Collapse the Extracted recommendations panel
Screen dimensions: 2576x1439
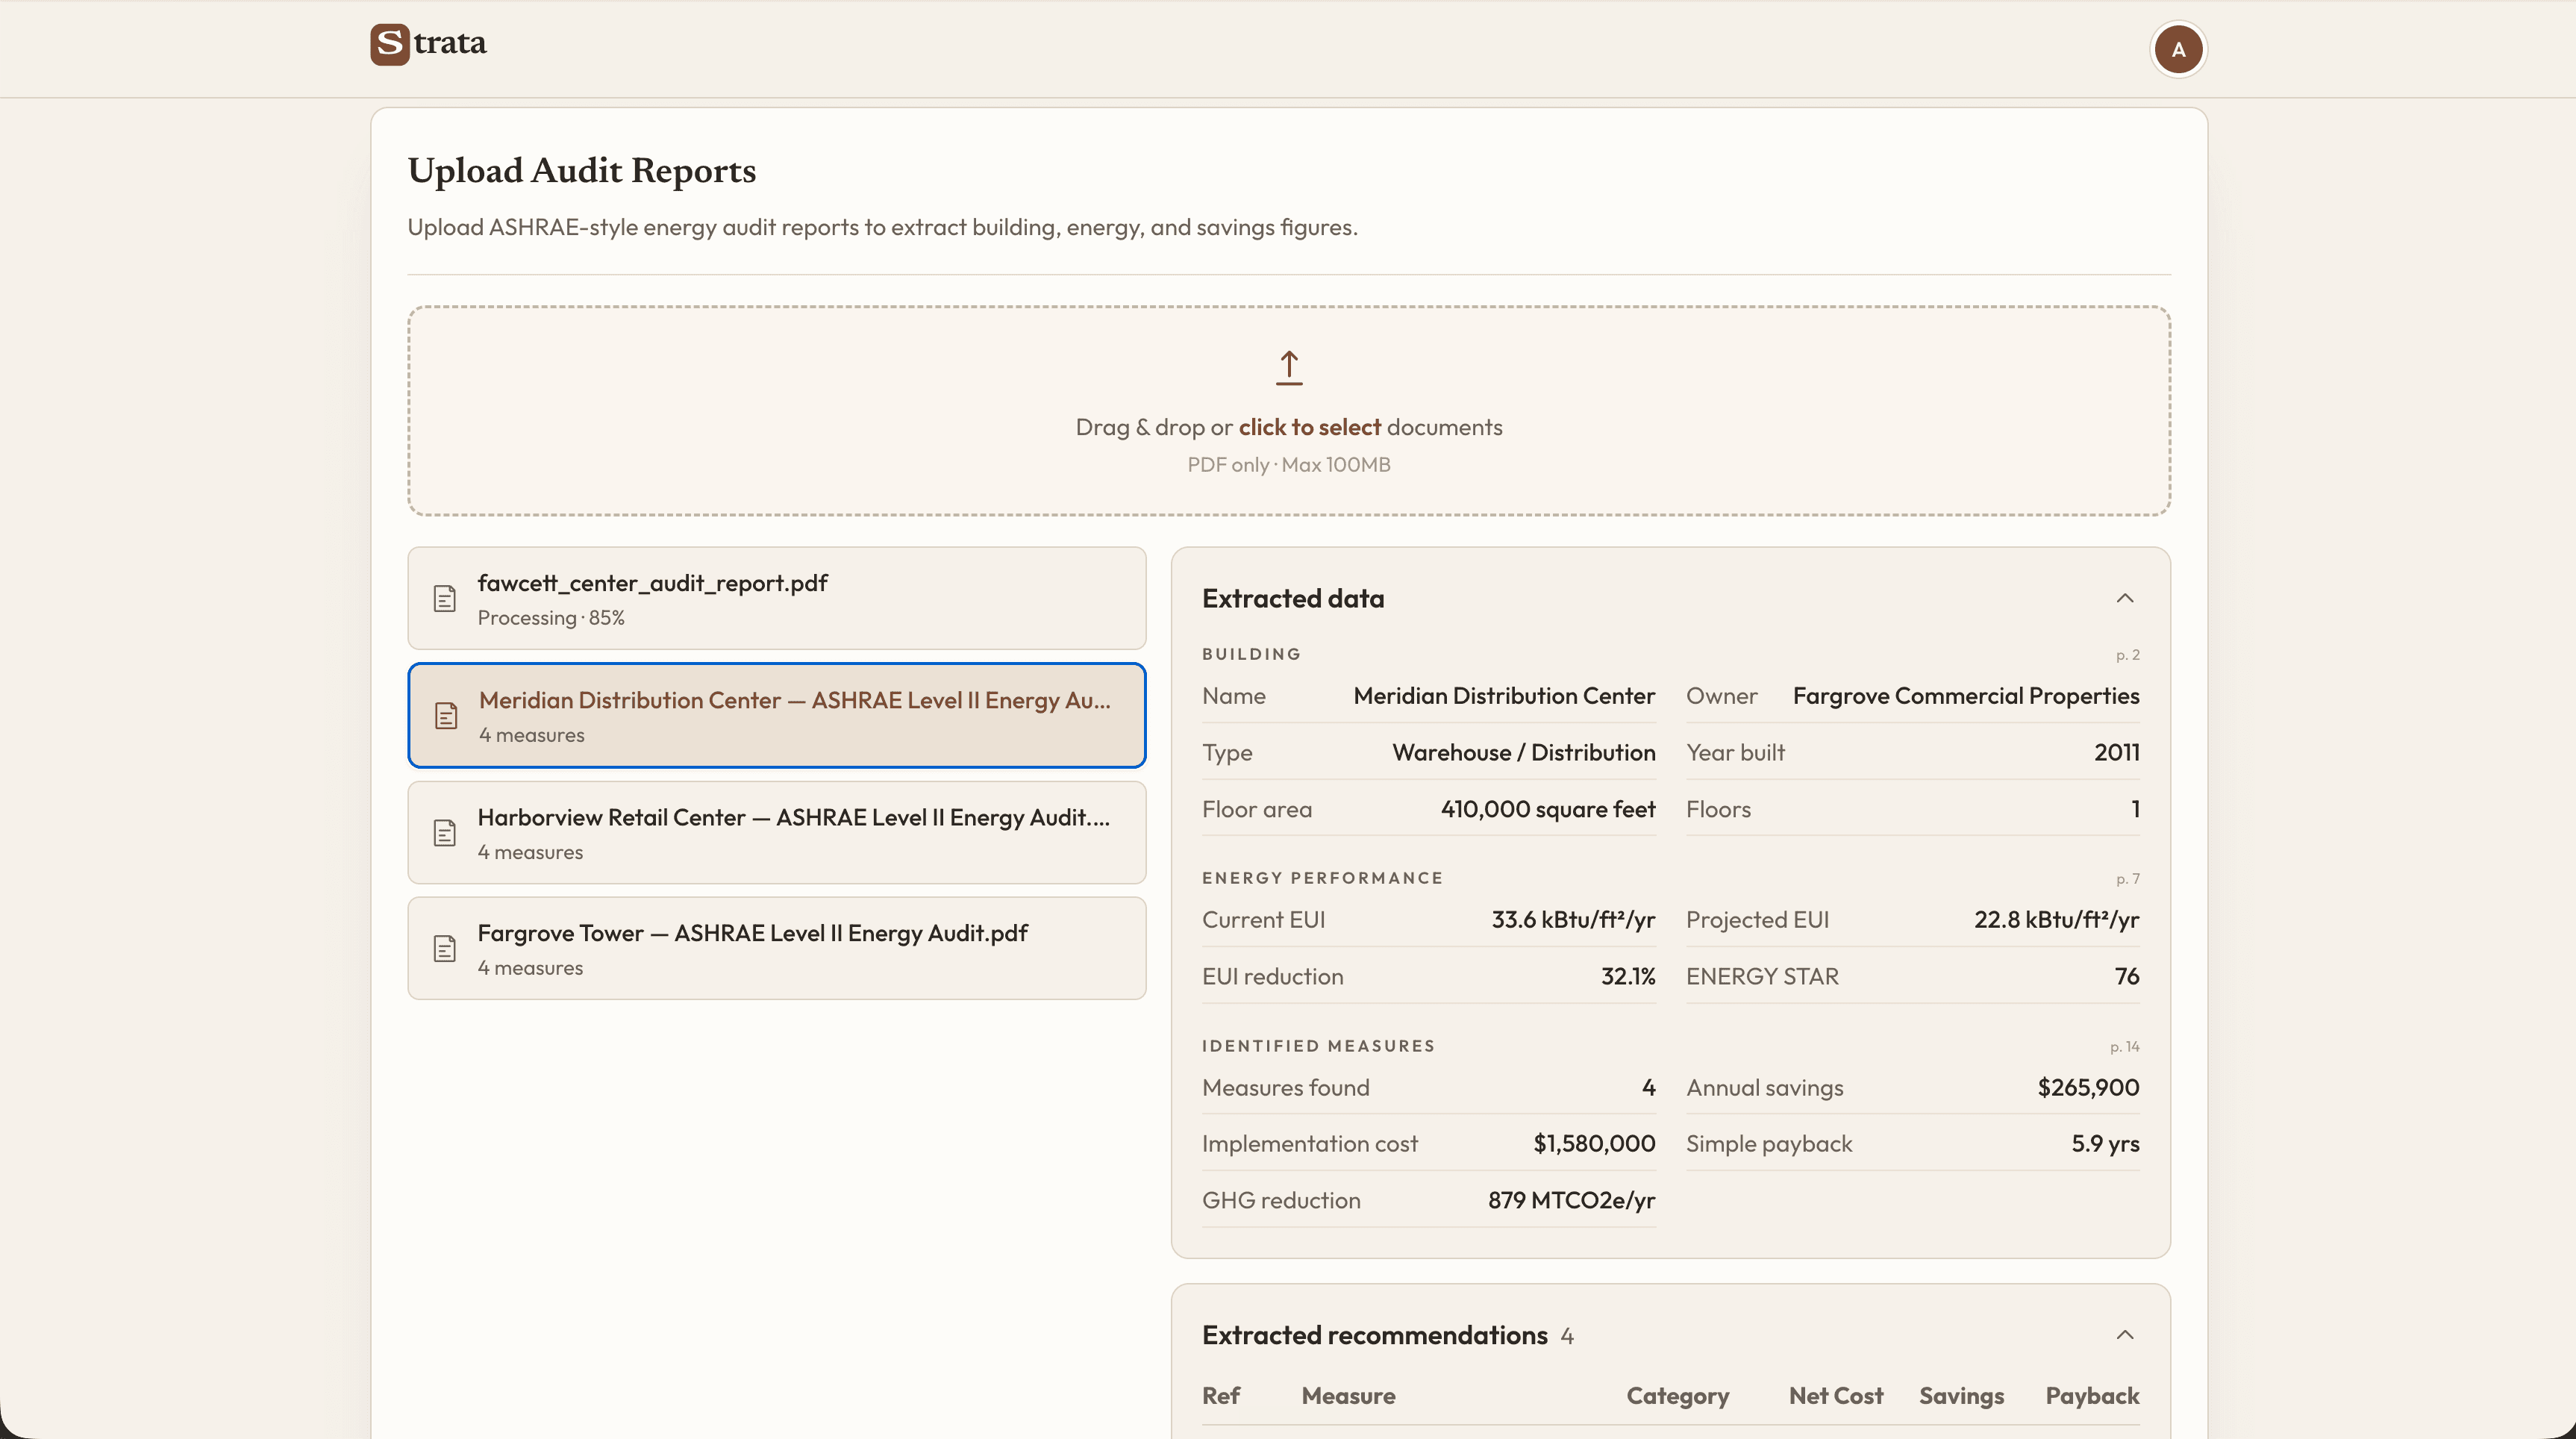click(x=2125, y=1335)
